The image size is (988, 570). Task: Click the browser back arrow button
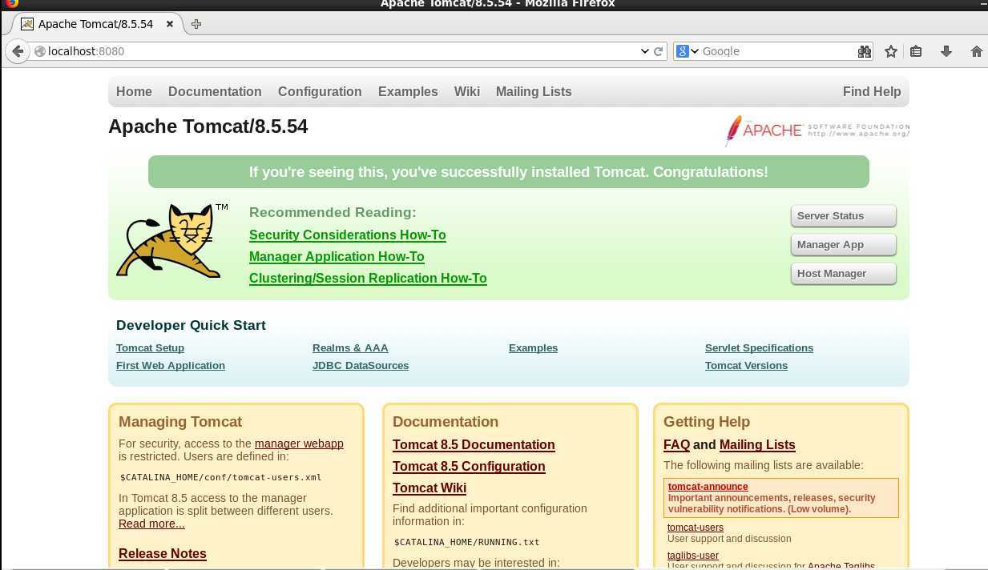[18, 51]
